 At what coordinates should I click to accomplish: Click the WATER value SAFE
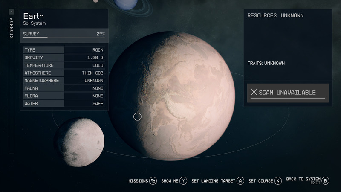coord(98,103)
